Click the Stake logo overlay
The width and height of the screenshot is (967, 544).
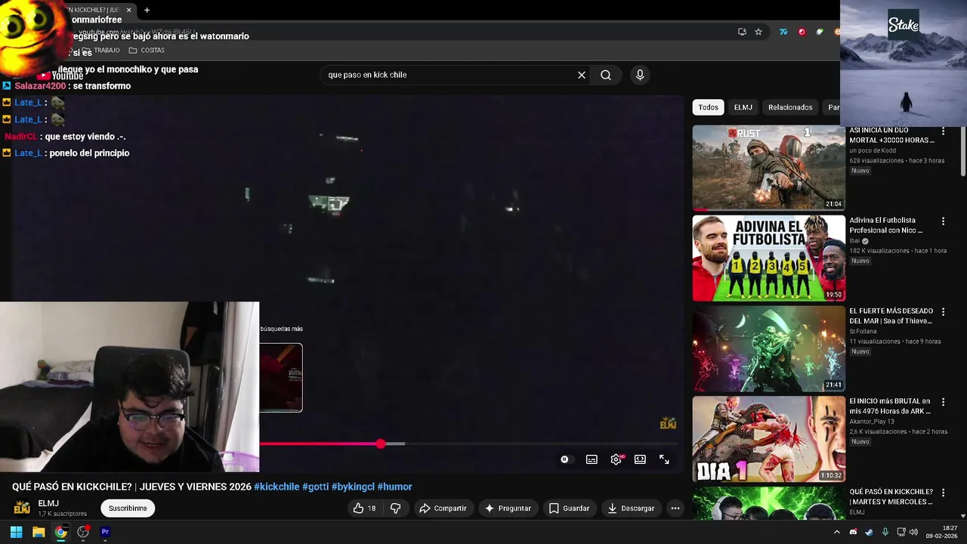[x=904, y=25]
